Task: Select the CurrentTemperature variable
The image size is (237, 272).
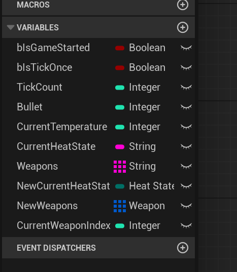Action: click(62, 127)
